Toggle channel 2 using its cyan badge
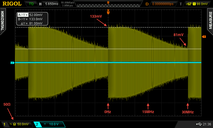This screenshot has width=213, height=128. click(37, 124)
